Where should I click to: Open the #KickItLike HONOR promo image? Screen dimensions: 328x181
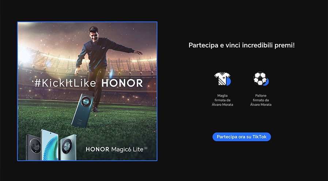(x=87, y=91)
